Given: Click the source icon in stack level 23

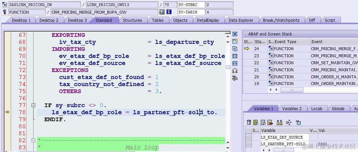Looking at the screenshot, I should pyautogui.click(x=271, y=56).
